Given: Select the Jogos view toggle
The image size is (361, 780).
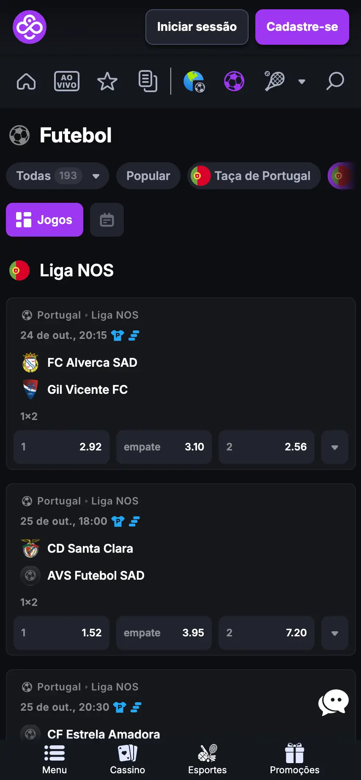Looking at the screenshot, I should tap(45, 220).
